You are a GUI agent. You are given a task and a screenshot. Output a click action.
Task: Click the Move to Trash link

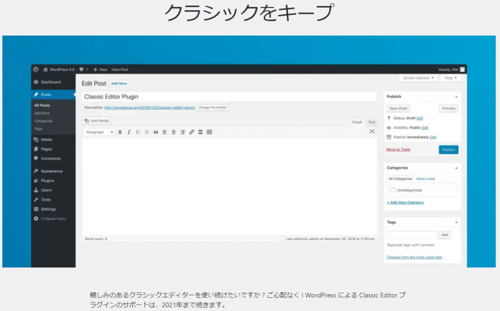point(398,150)
